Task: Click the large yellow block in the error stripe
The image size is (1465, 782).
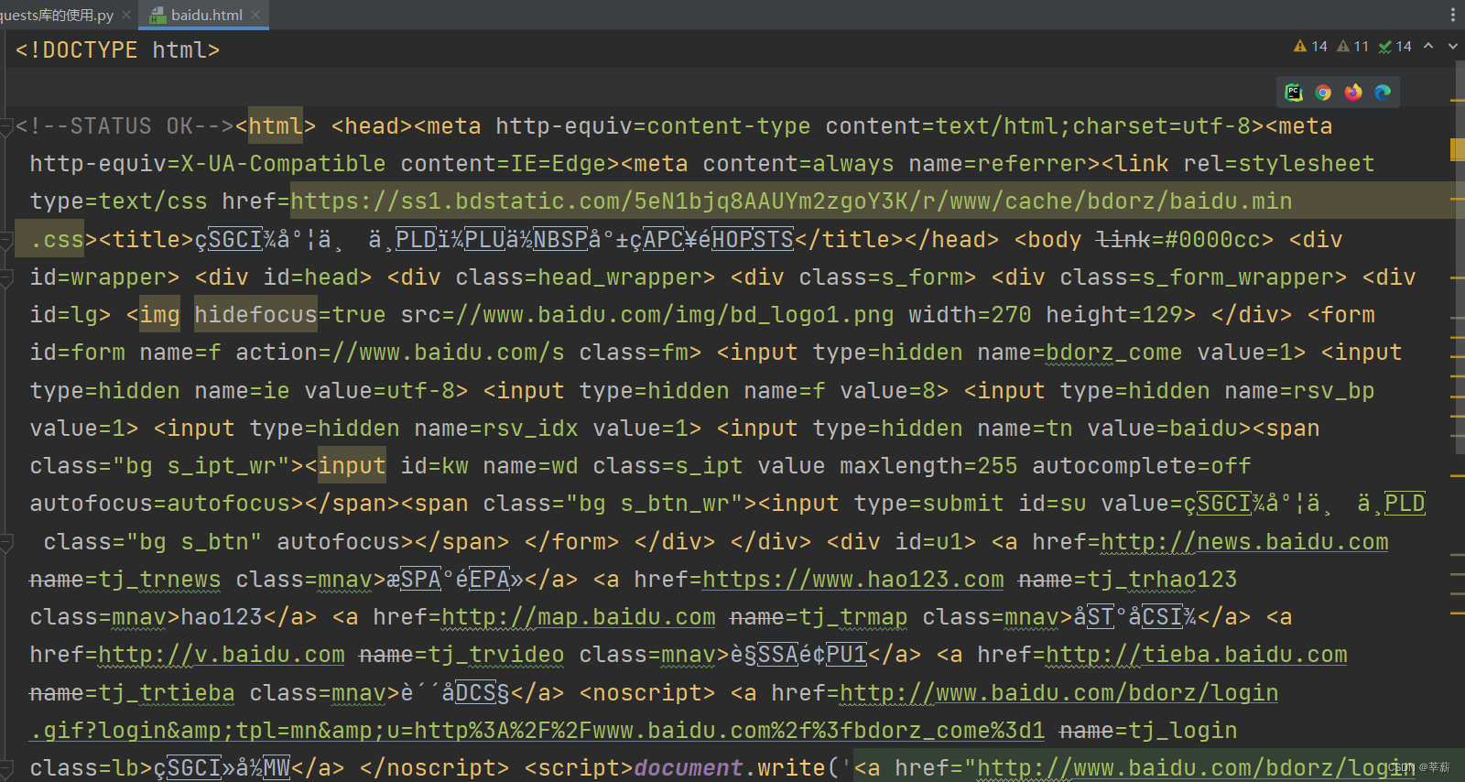Action: 1458,149
